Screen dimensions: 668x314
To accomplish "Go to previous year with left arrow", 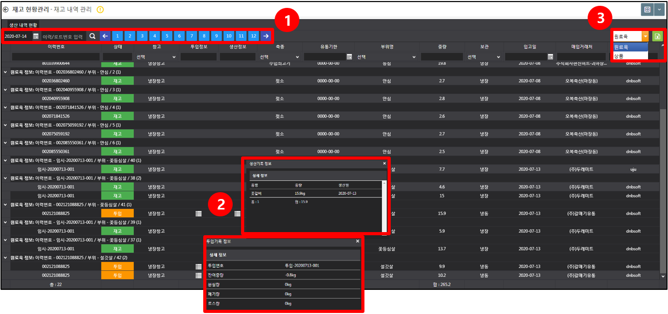I will pos(105,36).
